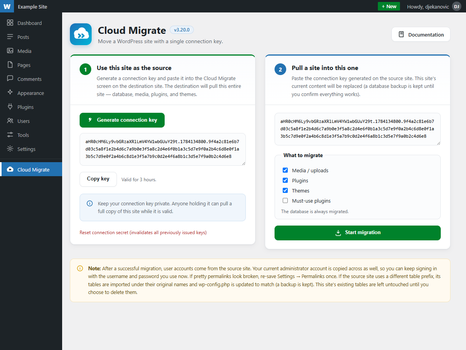Viewport: 466px width, 350px height.
Task: Toggle the Media / uploads checkbox
Action: 285,170
